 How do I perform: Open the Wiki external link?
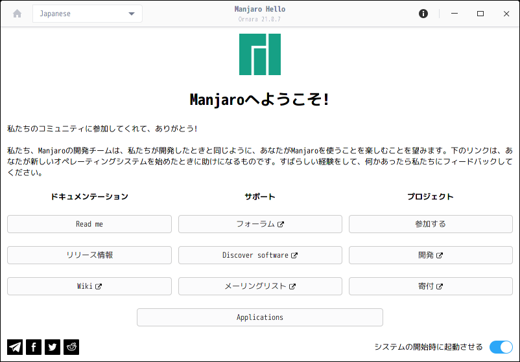pyautogui.click(x=89, y=286)
